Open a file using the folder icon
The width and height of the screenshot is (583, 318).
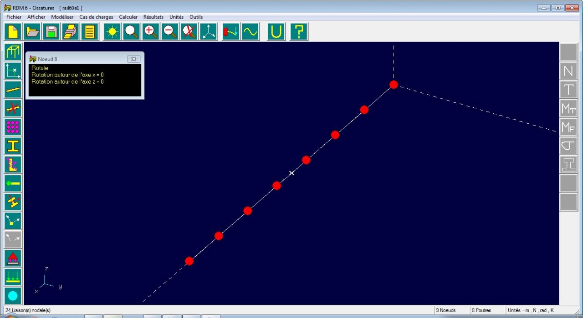(32, 31)
